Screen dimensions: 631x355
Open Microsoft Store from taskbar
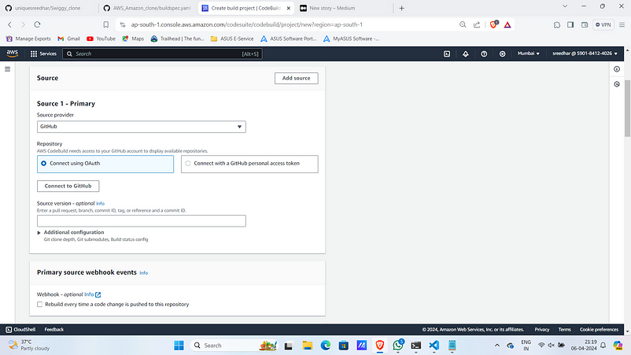click(344, 346)
